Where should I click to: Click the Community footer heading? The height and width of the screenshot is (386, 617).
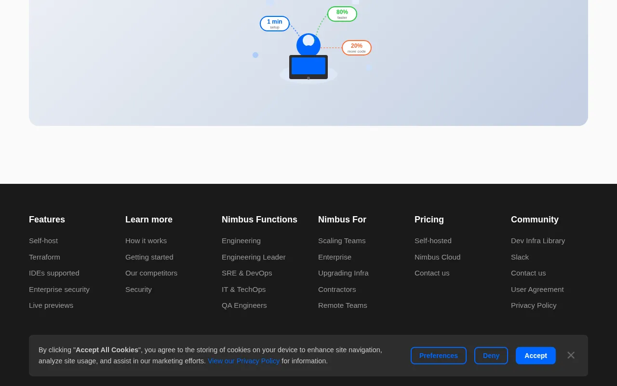535,220
